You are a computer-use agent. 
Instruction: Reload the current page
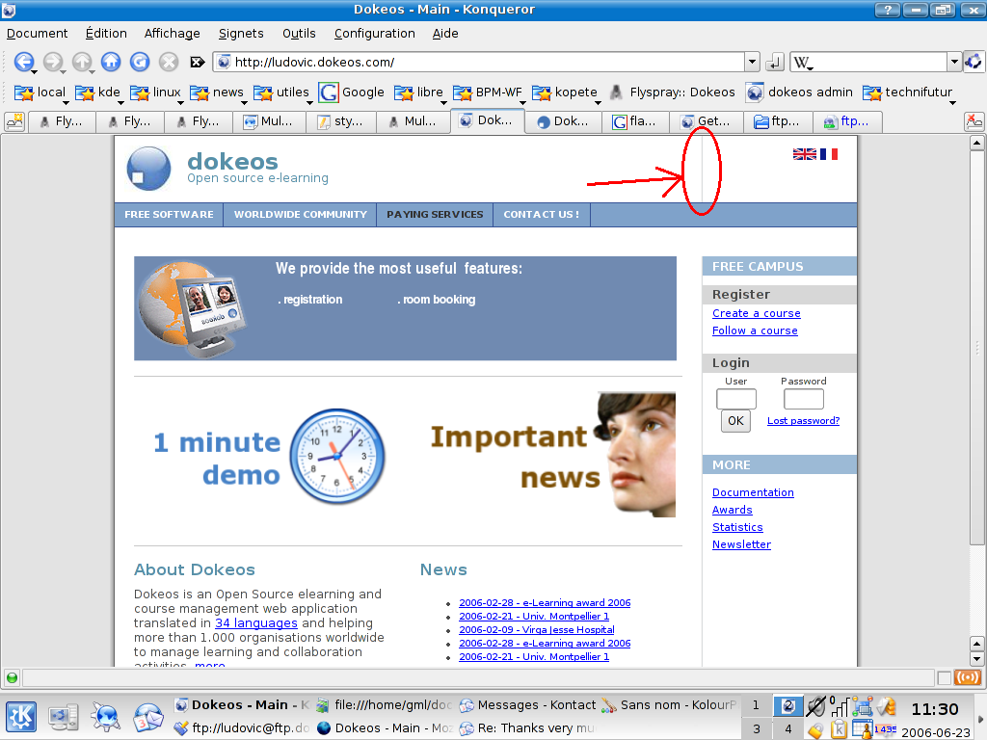(140, 62)
